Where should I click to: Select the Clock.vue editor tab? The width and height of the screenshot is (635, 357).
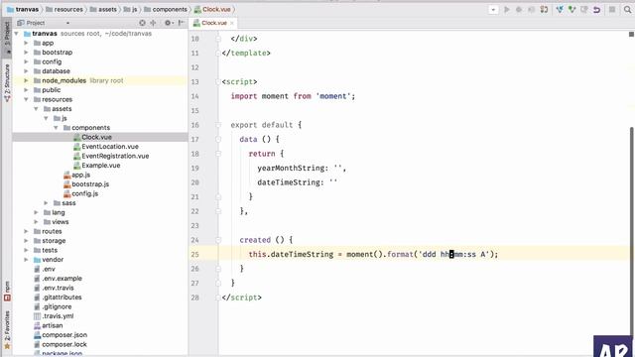click(x=214, y=23)
